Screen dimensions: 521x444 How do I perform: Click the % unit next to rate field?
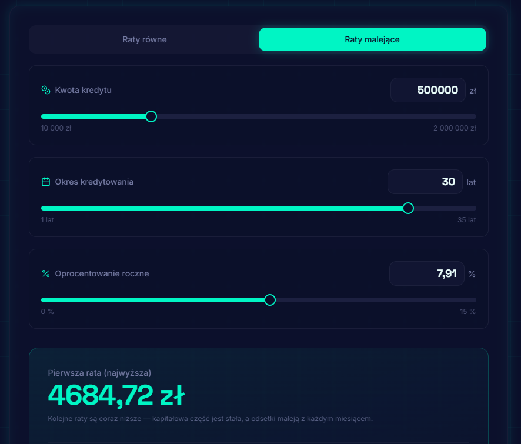tap(472, 274)
